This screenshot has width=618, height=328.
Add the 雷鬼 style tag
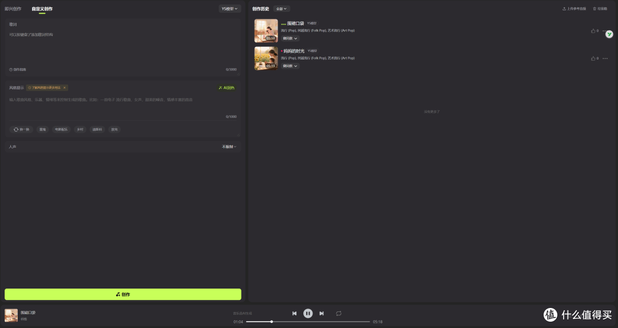[x=42, y=129]
